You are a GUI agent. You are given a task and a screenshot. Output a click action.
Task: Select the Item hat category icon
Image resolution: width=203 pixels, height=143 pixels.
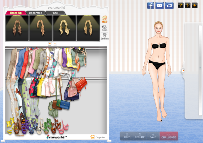click(x=104, y=28)
